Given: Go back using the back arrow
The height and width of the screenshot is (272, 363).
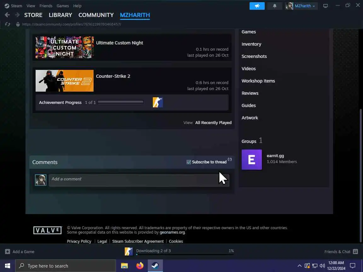Looking at the screenshot, I should [7, 15].
